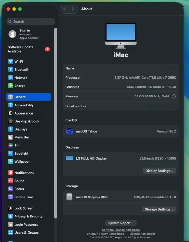Select the Displays sun icon

click(11, 129)
